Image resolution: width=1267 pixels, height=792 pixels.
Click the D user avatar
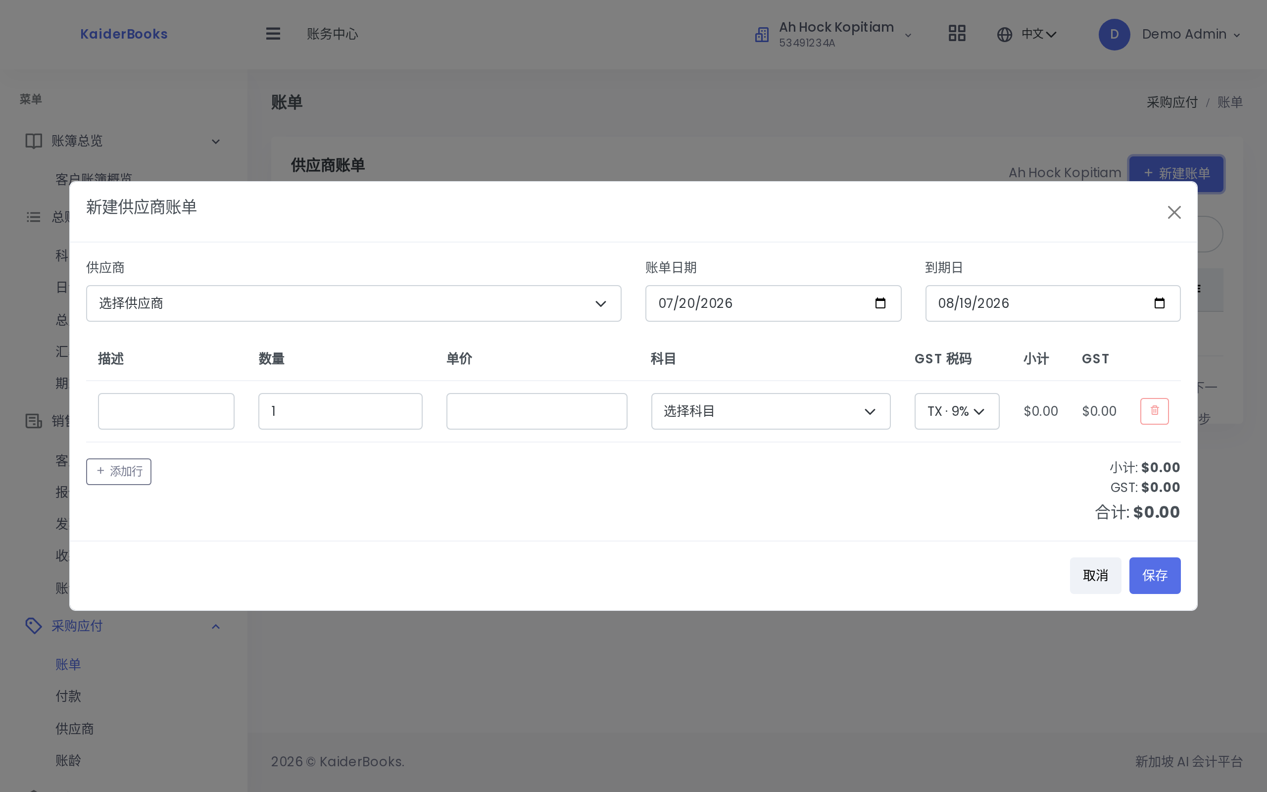point(1114,35)
